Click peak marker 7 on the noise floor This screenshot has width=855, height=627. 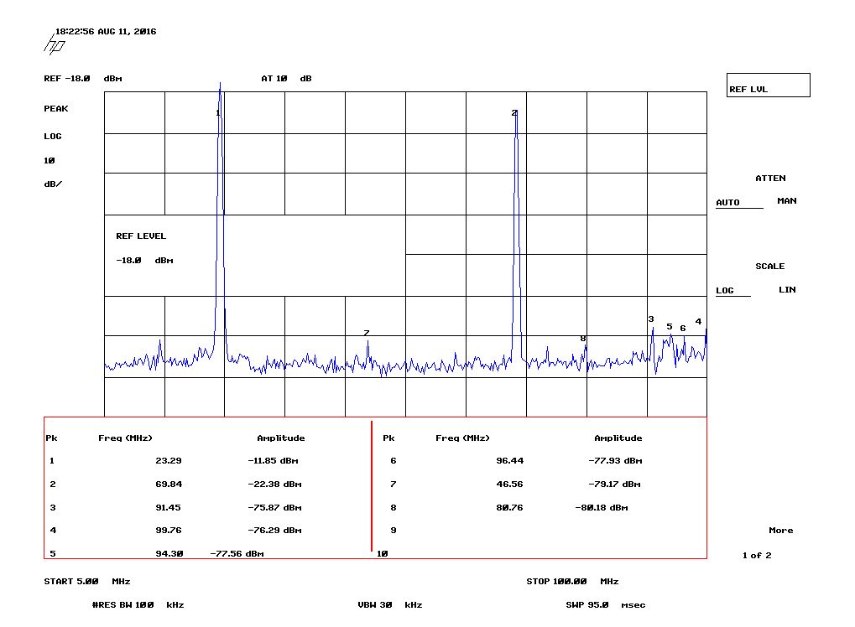pyautogui.click(x=367, y=334)
